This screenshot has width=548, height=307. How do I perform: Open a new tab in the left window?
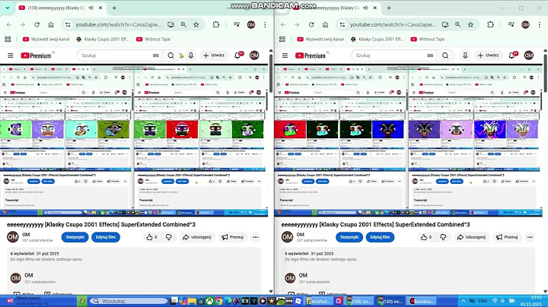[x=114, y=8]
